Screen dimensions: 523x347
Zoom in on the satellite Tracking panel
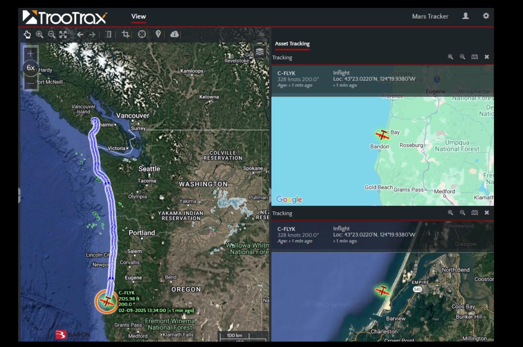(x=450, y=213)
